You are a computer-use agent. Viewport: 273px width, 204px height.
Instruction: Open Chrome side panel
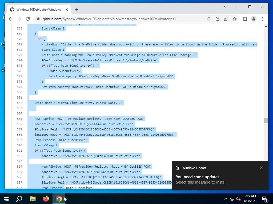coord(245,19)
